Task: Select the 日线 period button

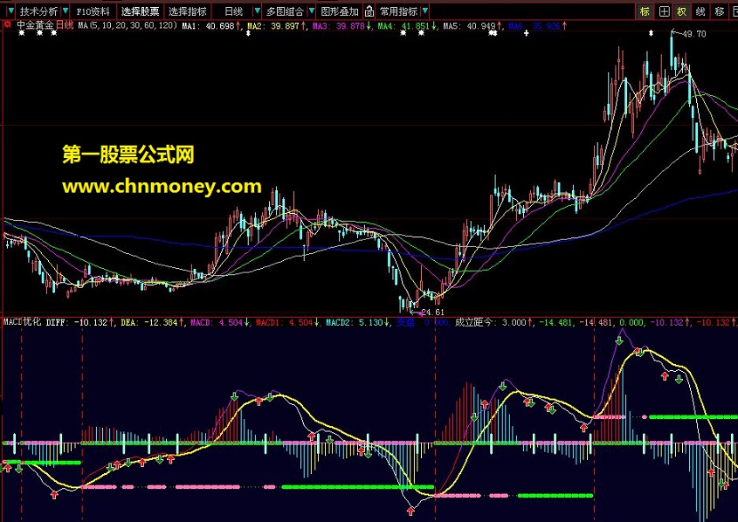Action: (233, 10)
